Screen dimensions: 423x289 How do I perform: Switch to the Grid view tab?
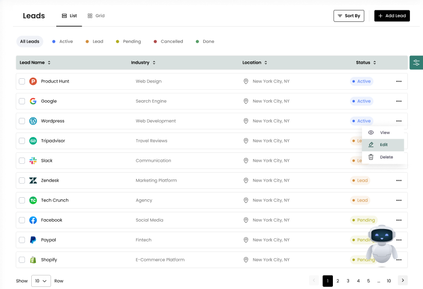(x=96, y=16)
